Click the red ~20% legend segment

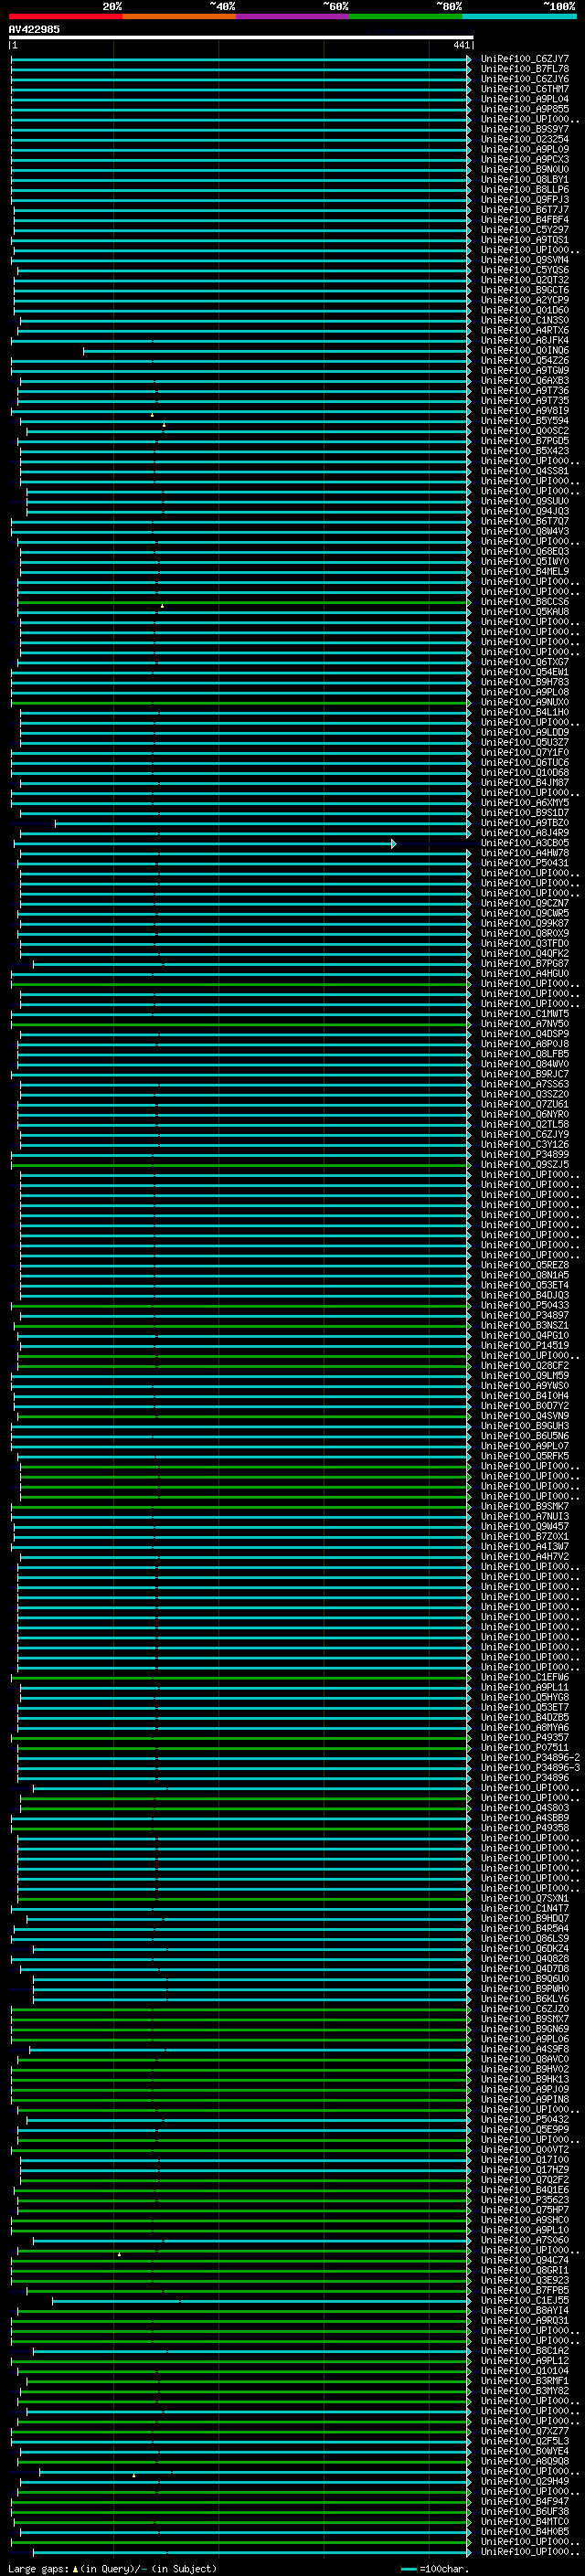coord(65,16)
